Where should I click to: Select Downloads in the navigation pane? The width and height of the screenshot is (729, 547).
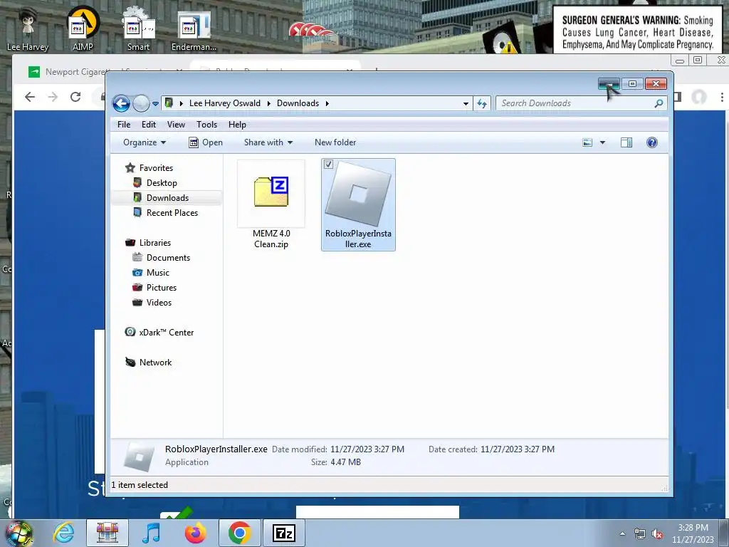pos(161,198)
